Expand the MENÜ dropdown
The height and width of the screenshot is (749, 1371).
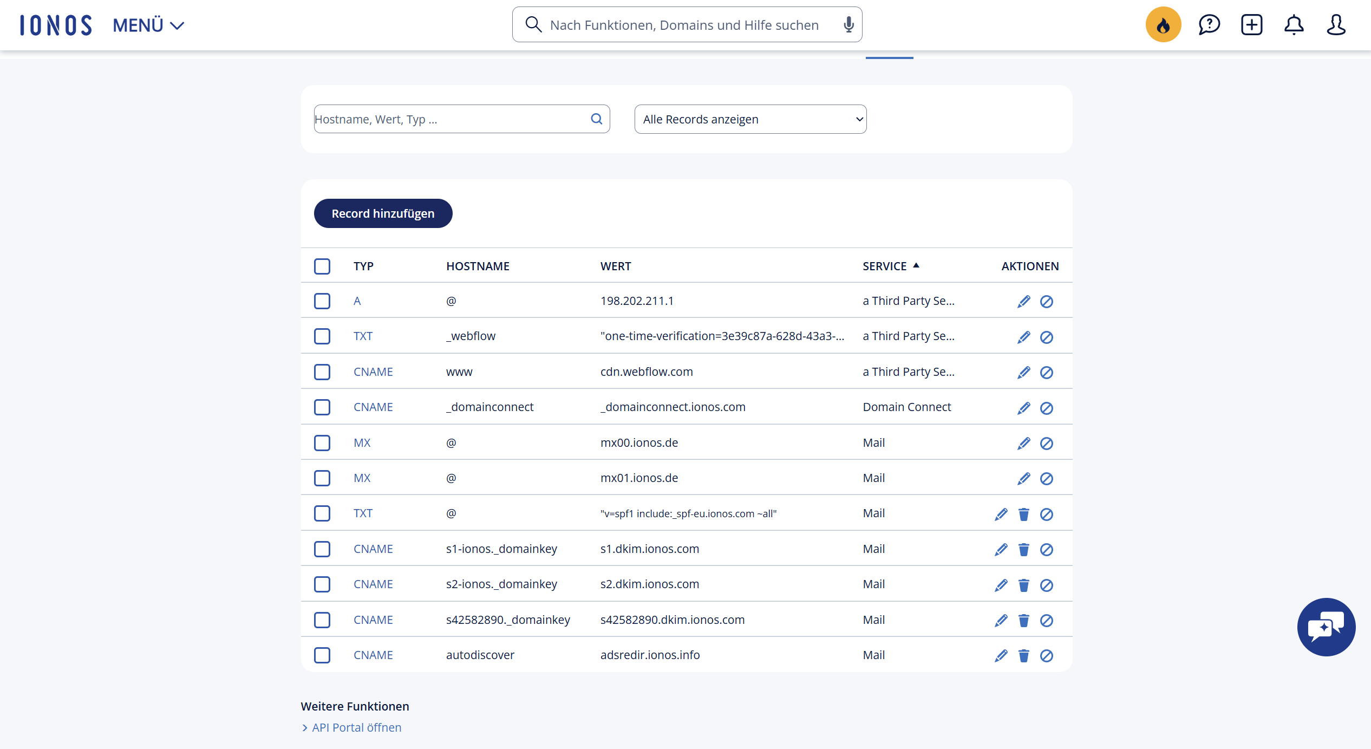coord(148,25)
